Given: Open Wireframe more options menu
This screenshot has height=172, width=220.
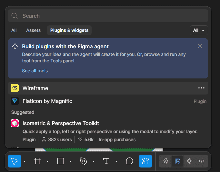Looking at the screenshot, I should 201,88.
